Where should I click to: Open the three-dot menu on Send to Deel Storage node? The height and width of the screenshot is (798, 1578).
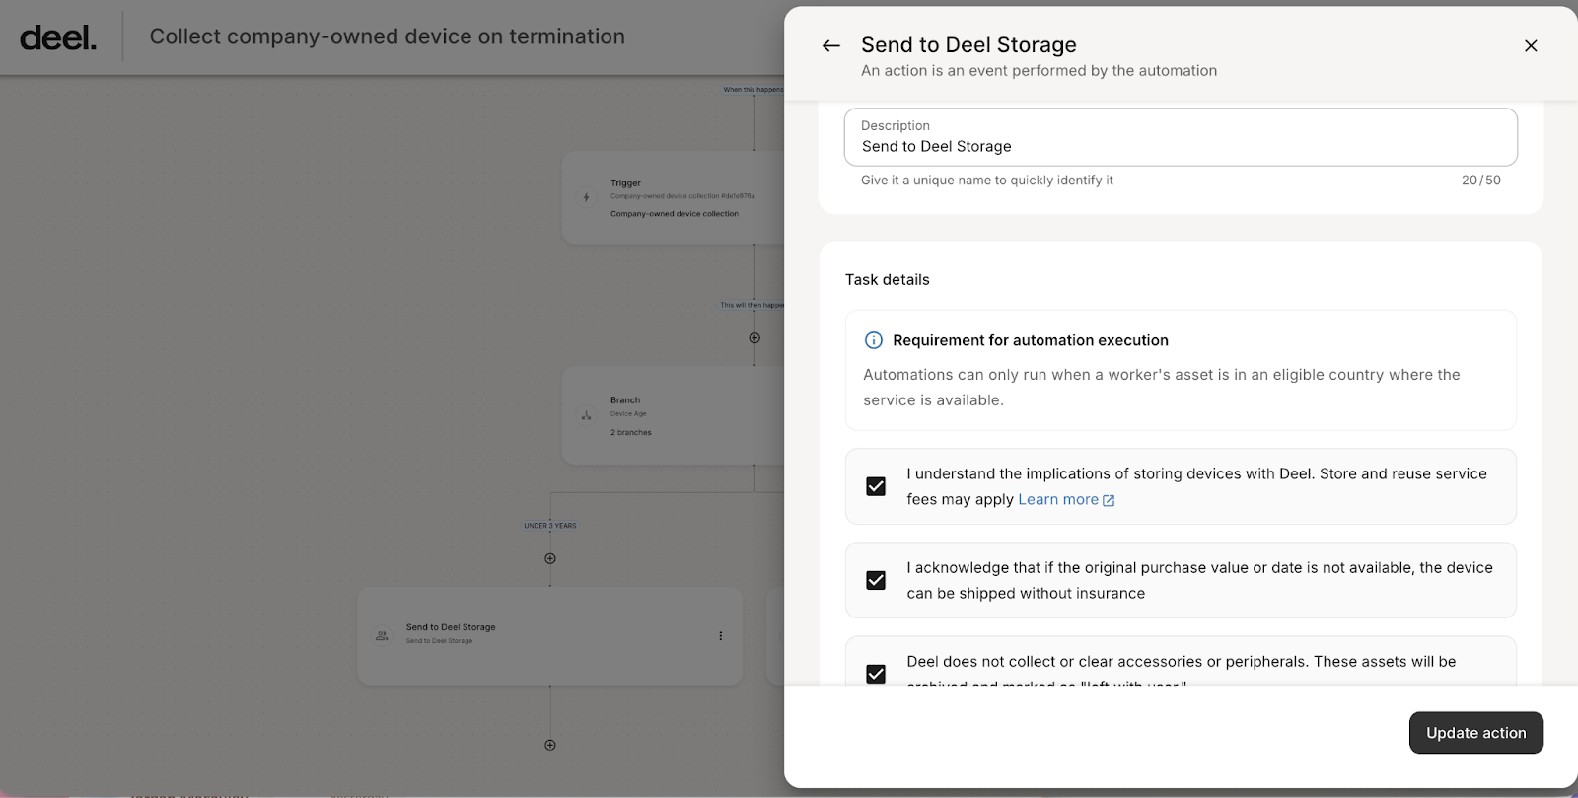tap(721, 636)
